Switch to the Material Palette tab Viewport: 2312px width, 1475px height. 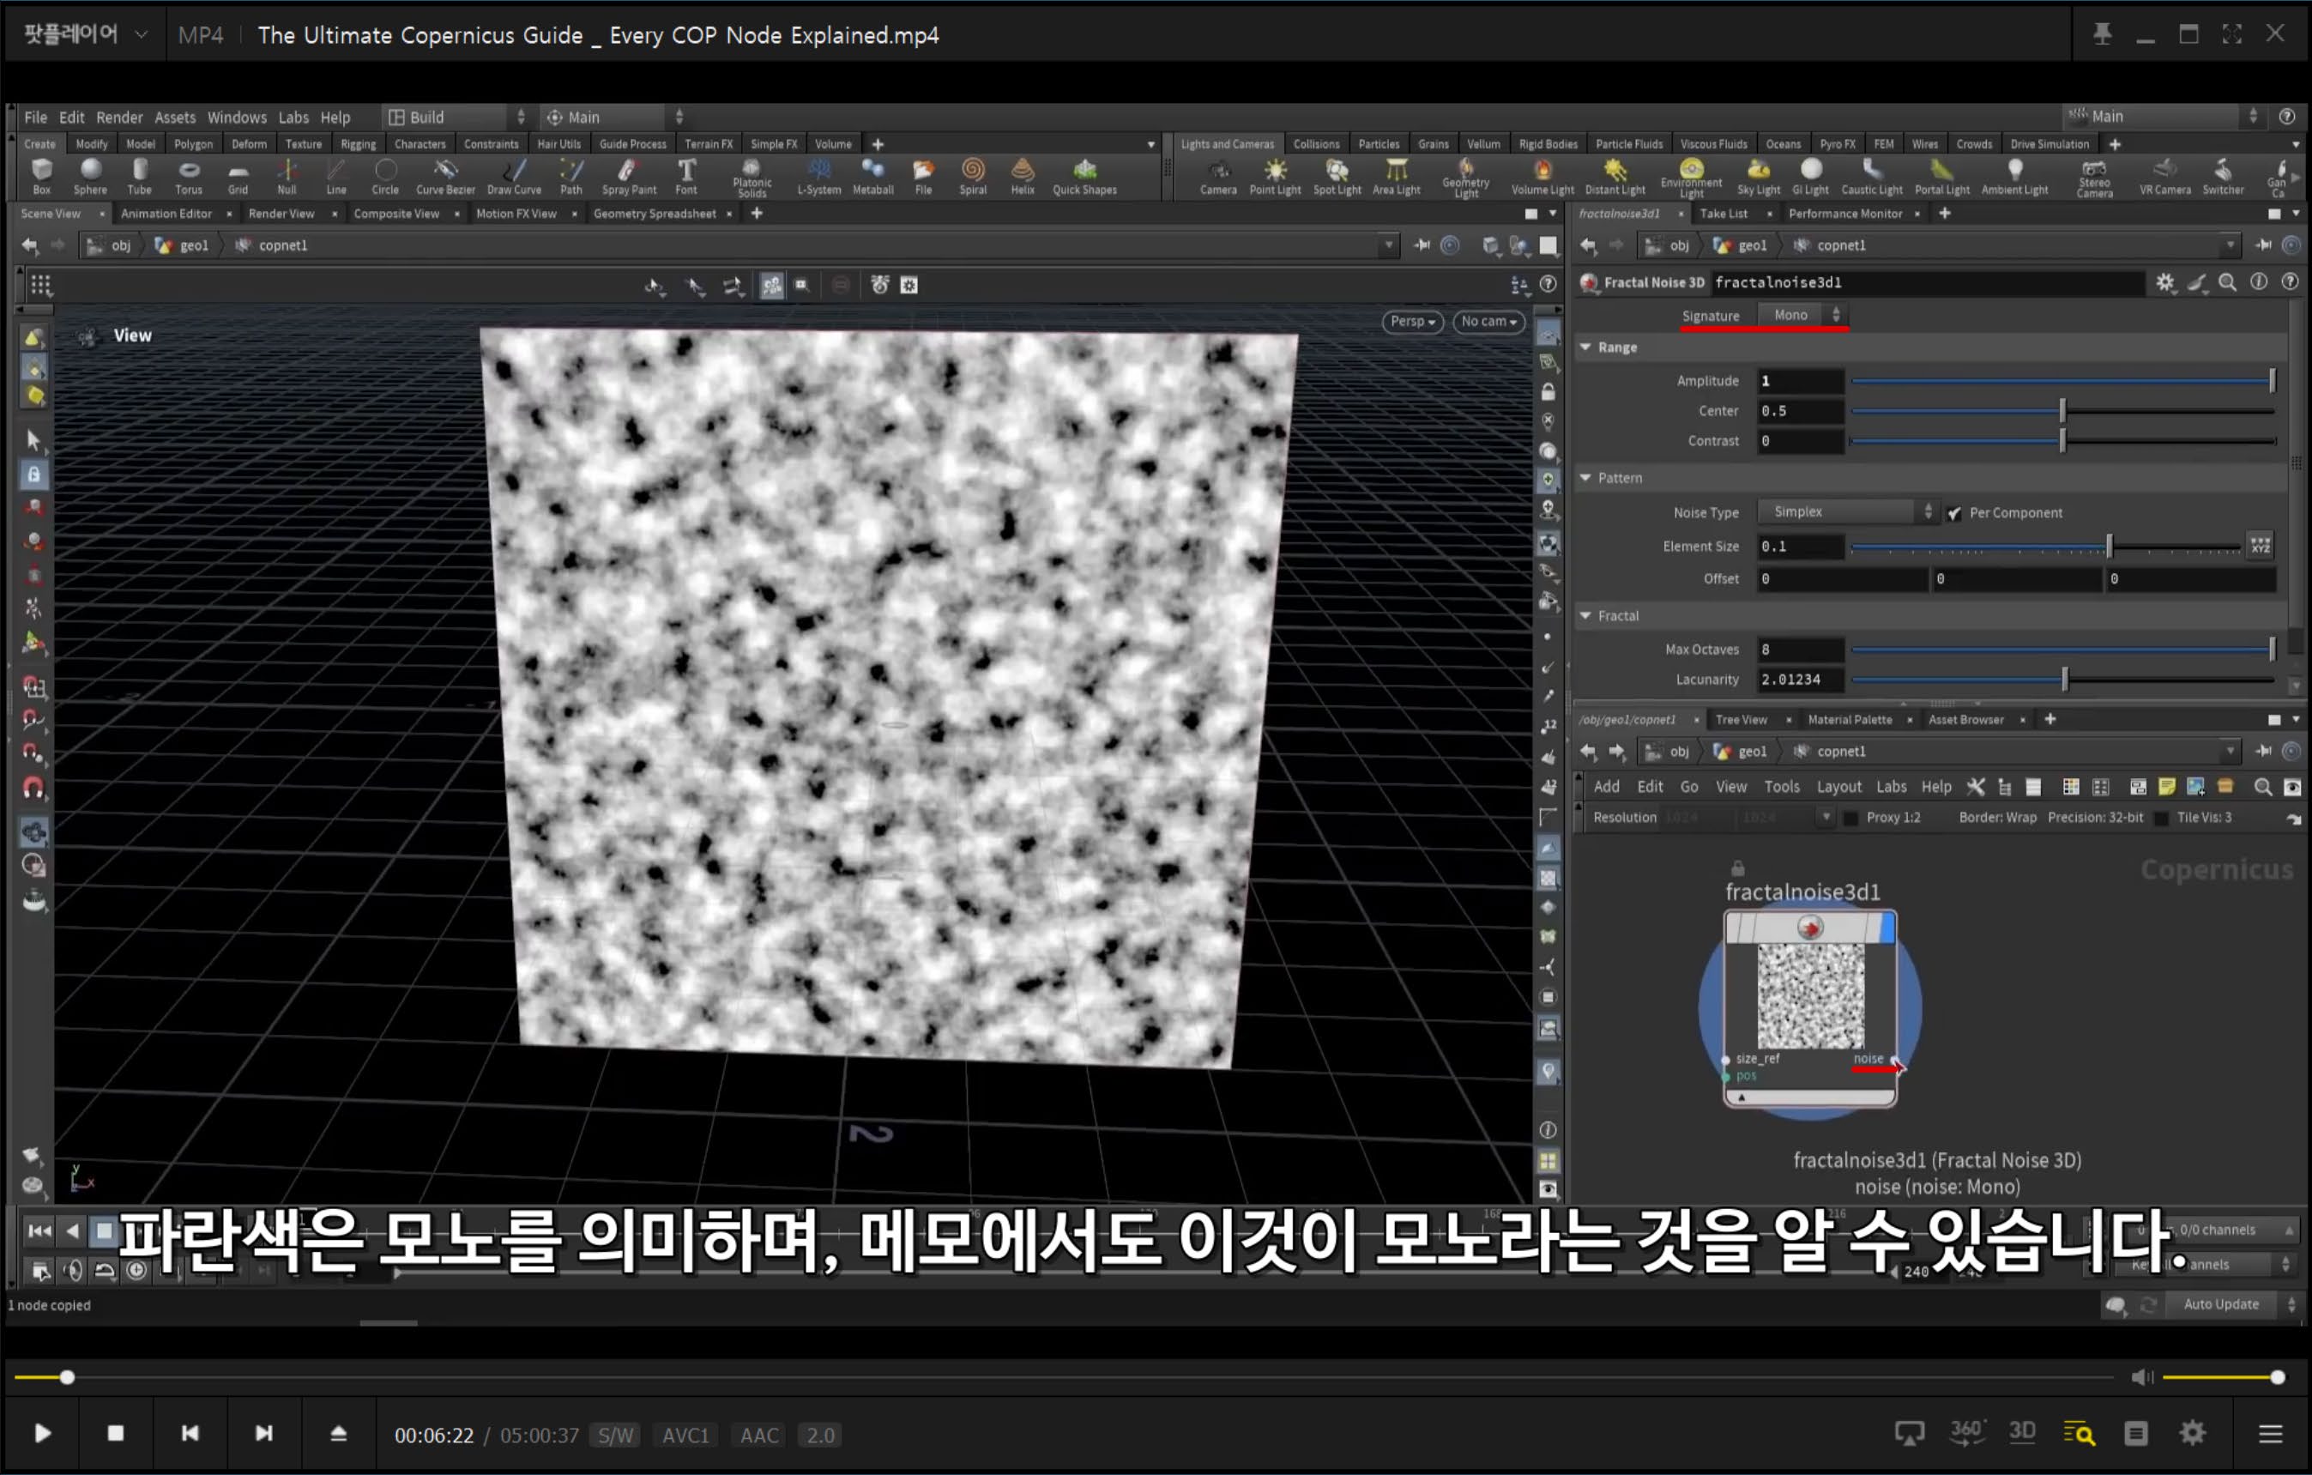[1850, 719]
